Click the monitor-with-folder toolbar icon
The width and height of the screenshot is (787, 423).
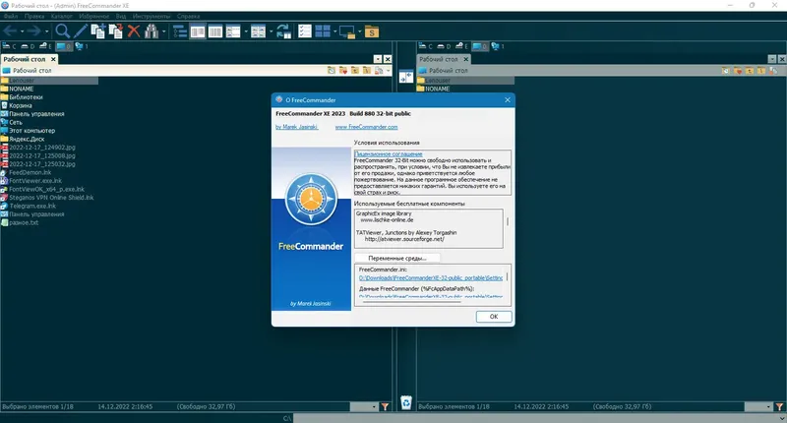coord(347,31)
